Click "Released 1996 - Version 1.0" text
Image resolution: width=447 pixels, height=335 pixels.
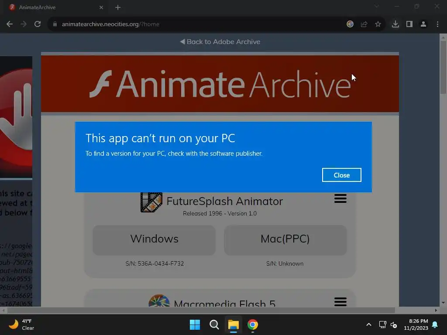point(220,213)
